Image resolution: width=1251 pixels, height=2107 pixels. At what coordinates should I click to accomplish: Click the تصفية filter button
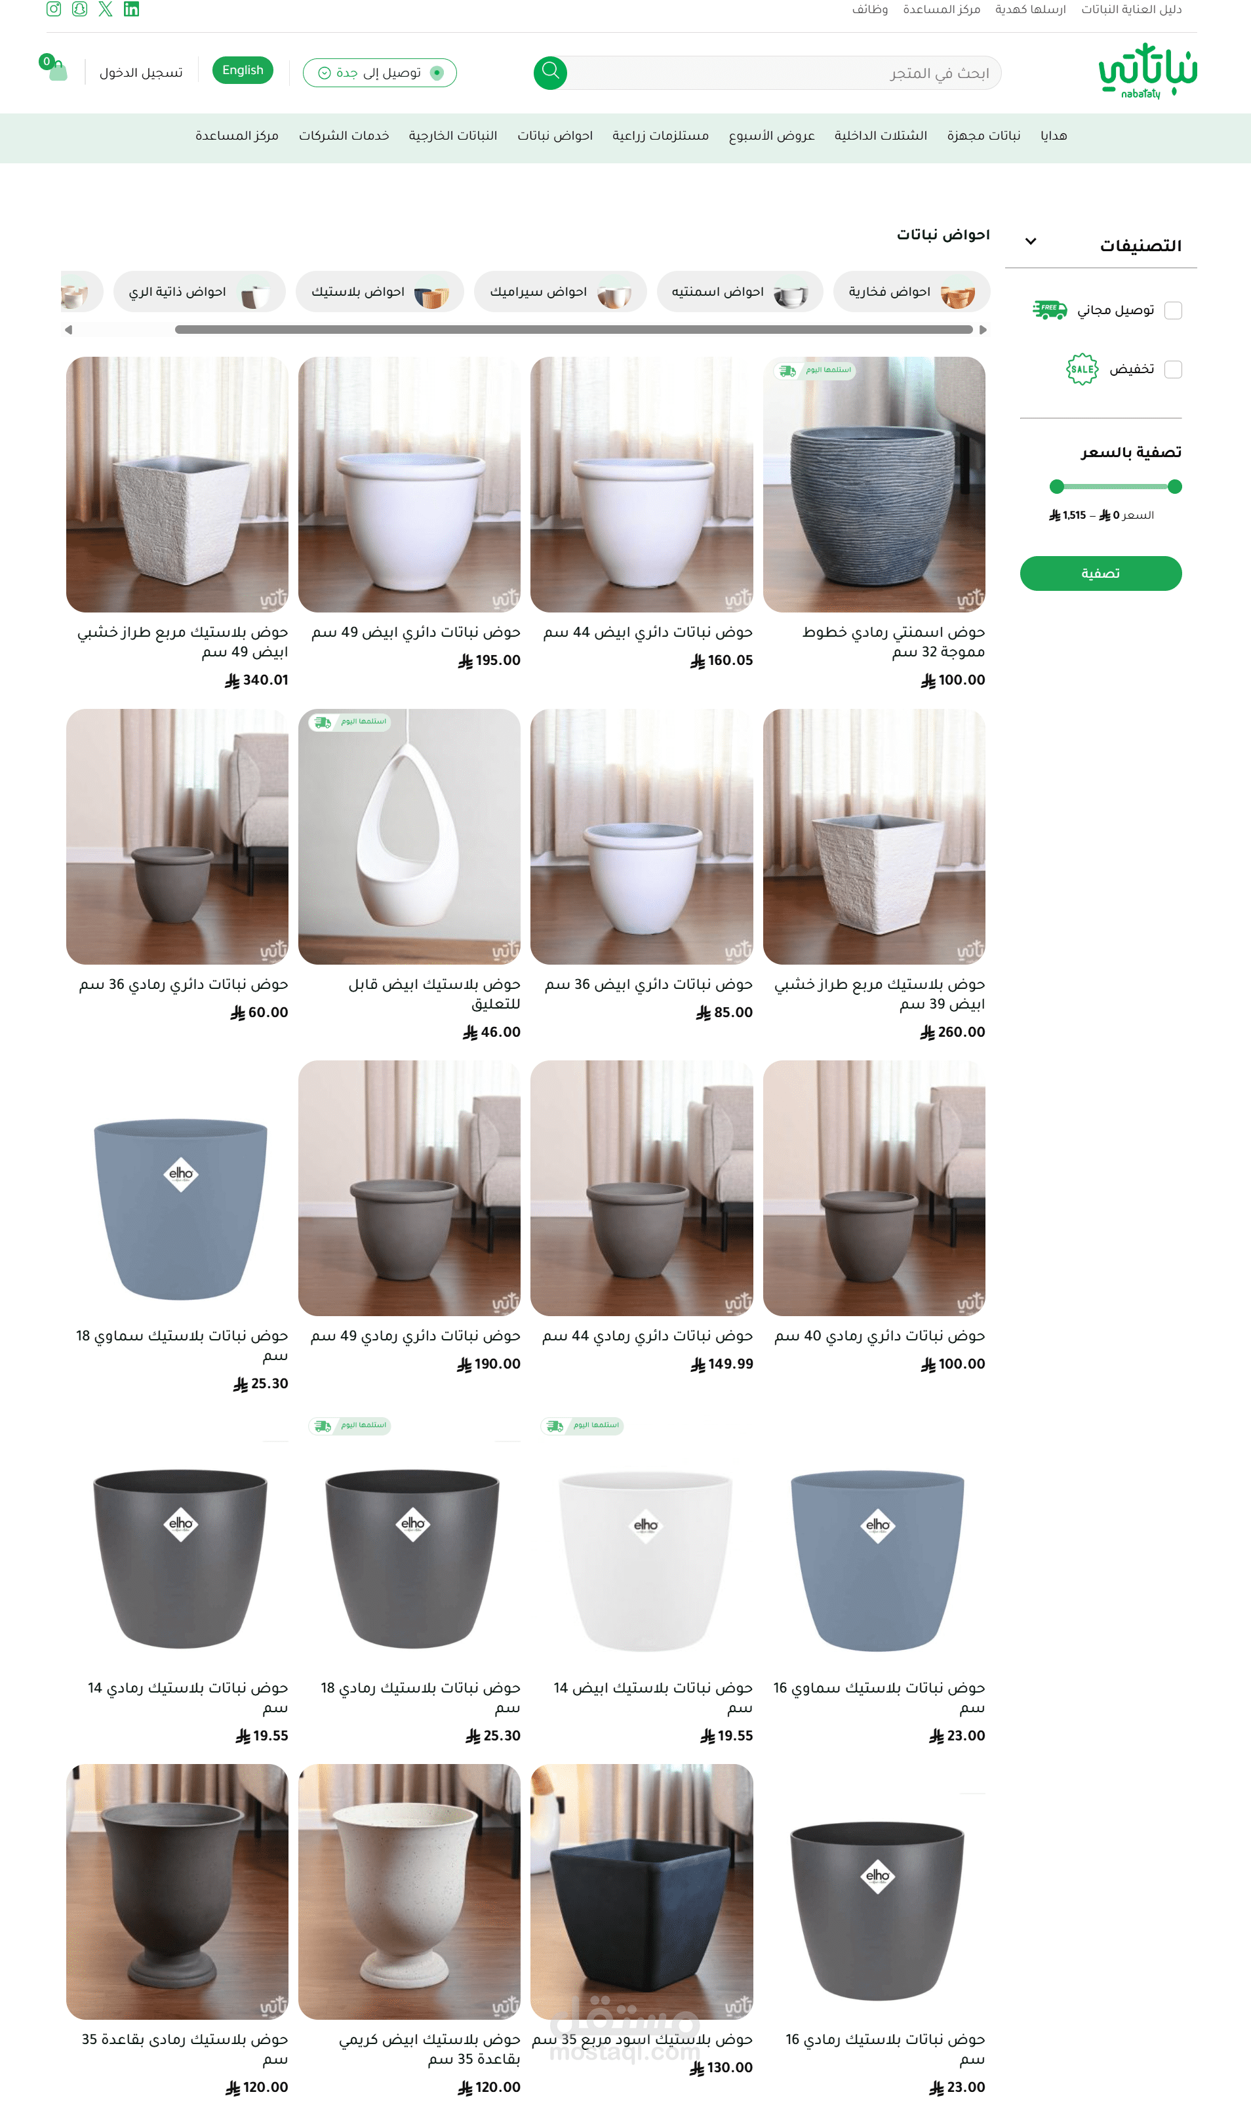1100,573
